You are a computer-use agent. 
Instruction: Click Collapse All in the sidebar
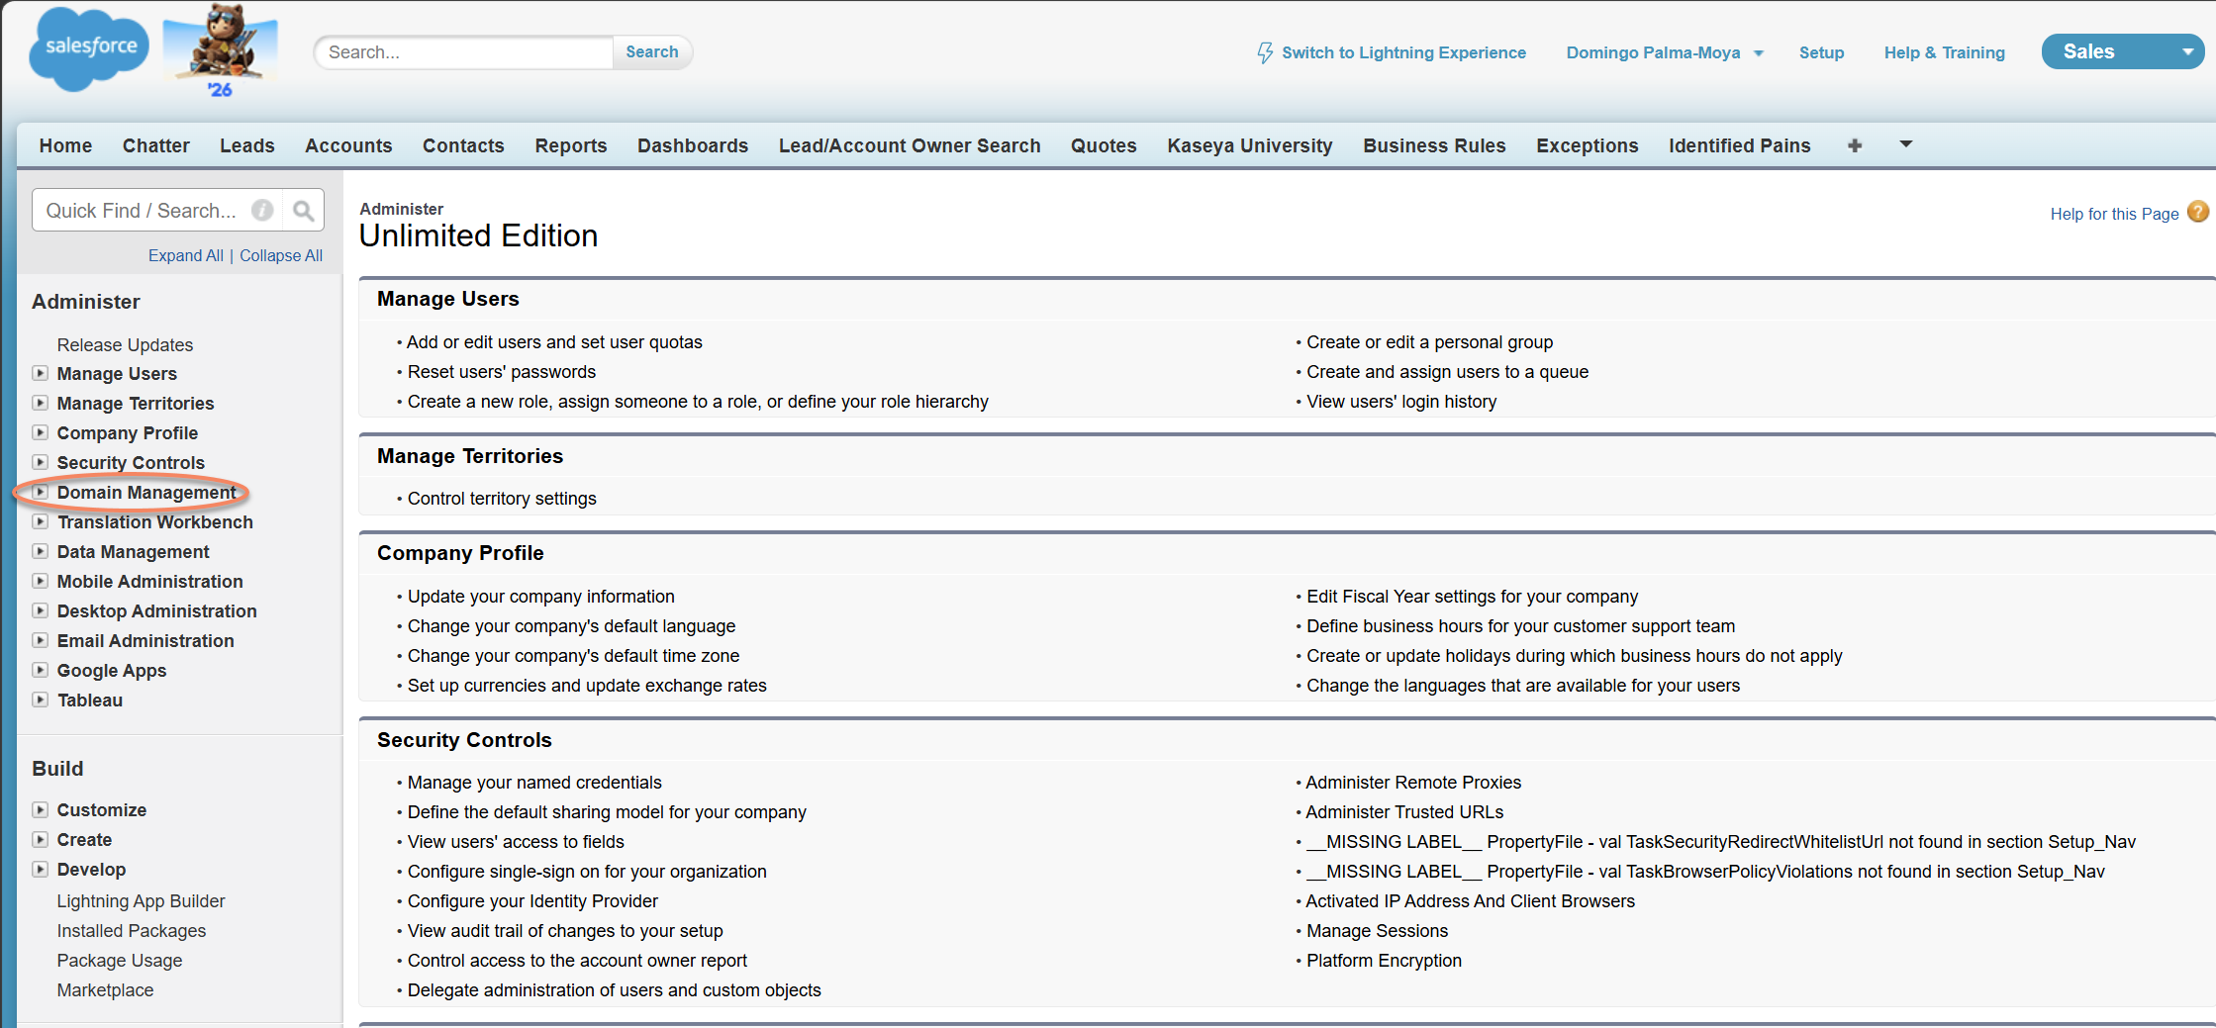pyautogui.click(x=281, y=255)
